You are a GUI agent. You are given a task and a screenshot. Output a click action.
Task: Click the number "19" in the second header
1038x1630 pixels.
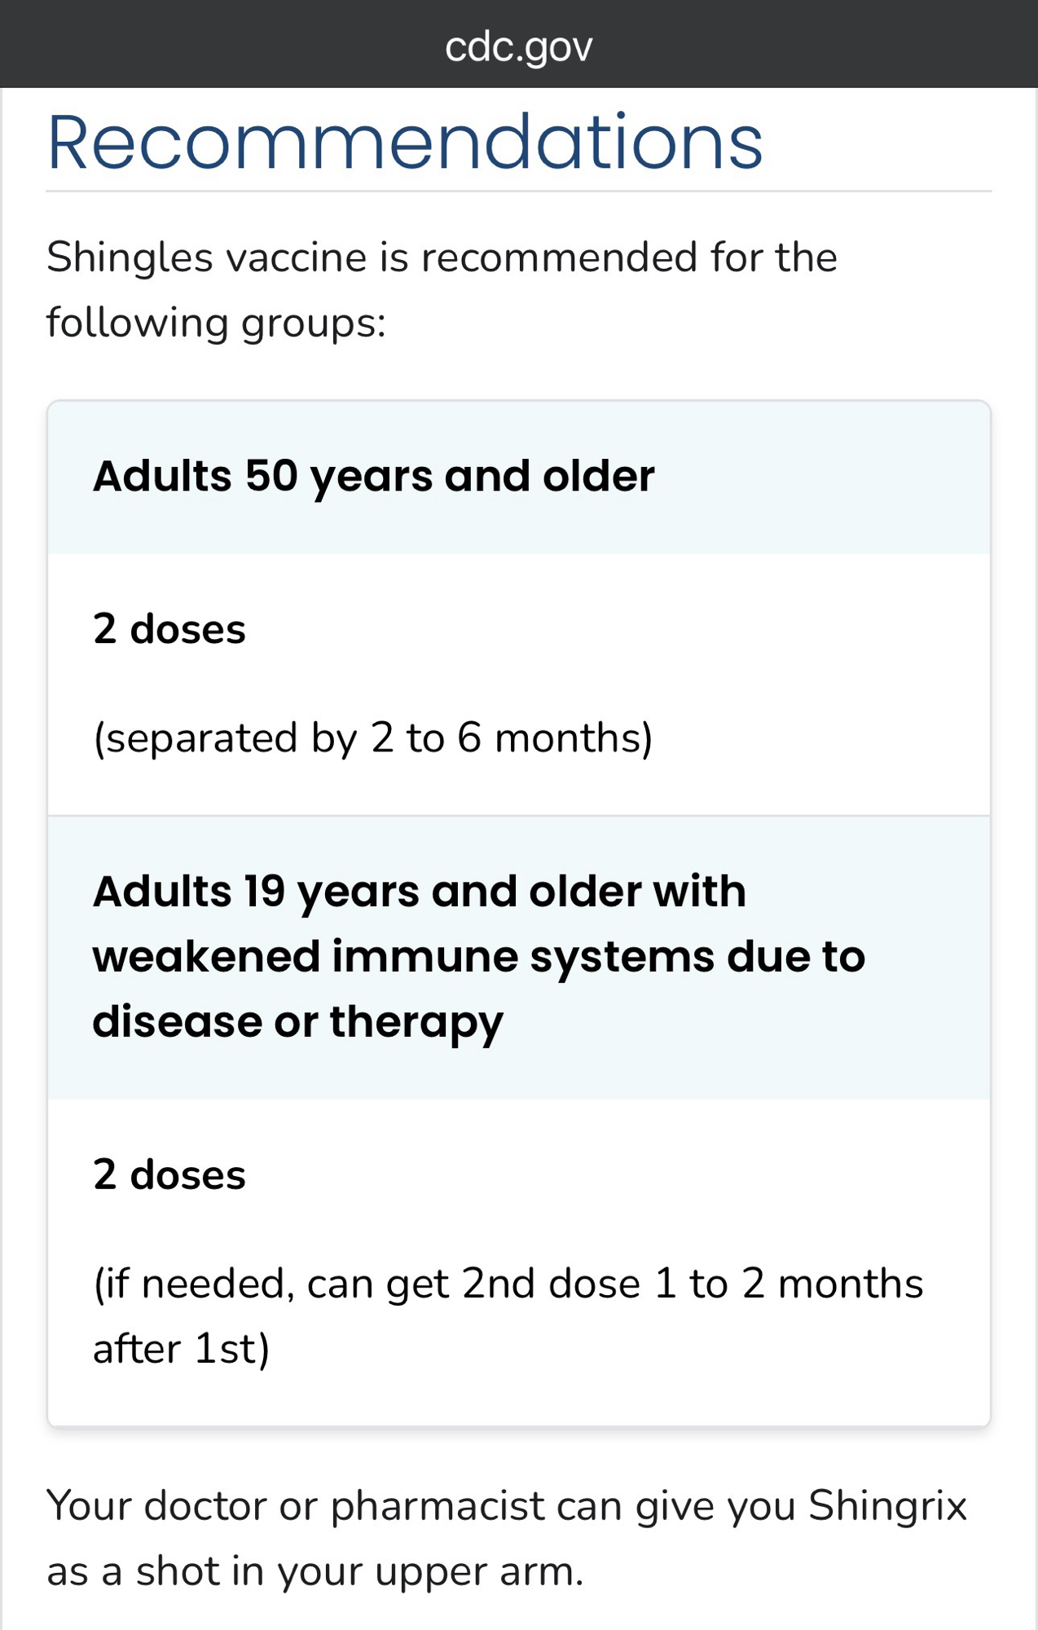tap(263, 892)
